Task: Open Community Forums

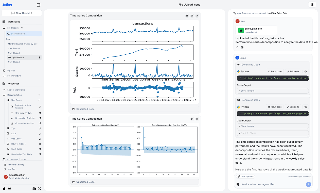Action: pyautogui.click(x=16, y=159)
